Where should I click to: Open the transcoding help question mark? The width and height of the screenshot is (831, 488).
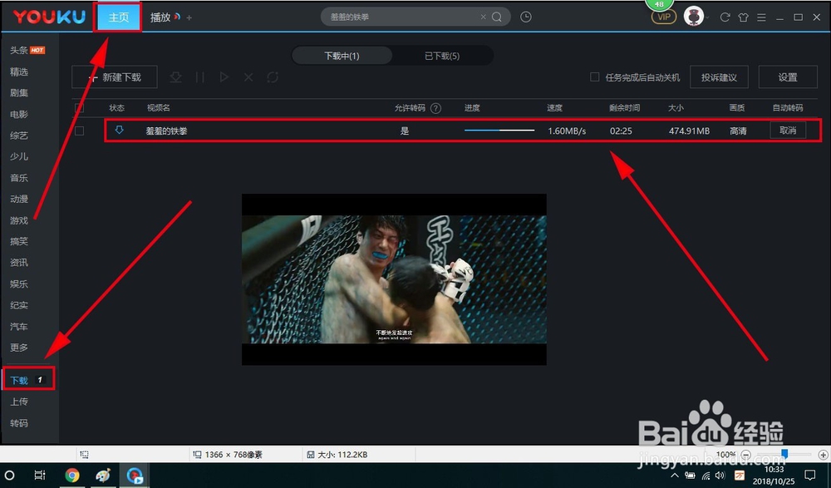click(435, 108)
